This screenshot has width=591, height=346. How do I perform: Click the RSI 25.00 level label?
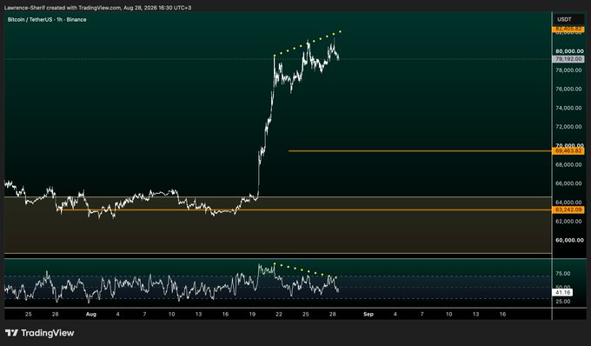point(562,302)
